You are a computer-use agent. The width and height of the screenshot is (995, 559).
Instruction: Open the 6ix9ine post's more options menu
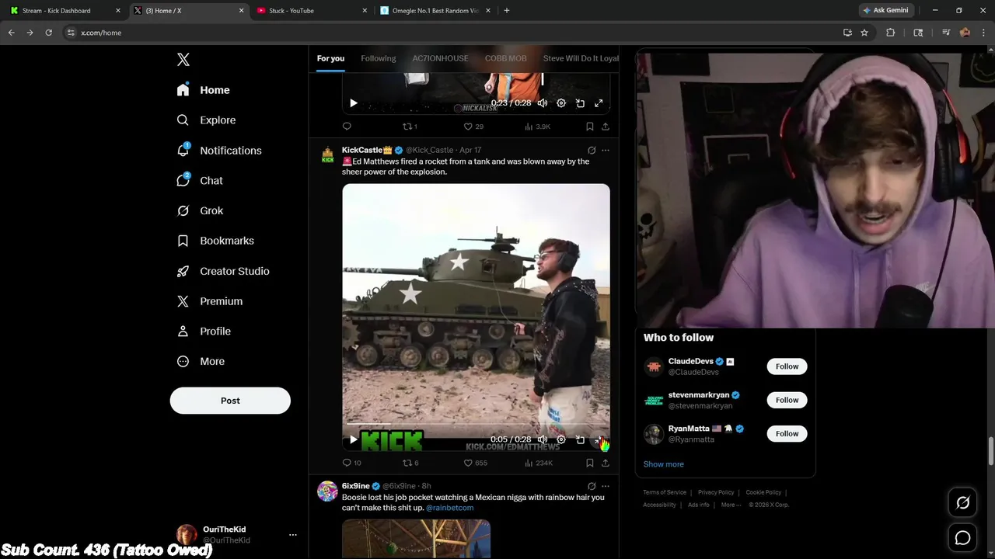(x=606, y=486)
